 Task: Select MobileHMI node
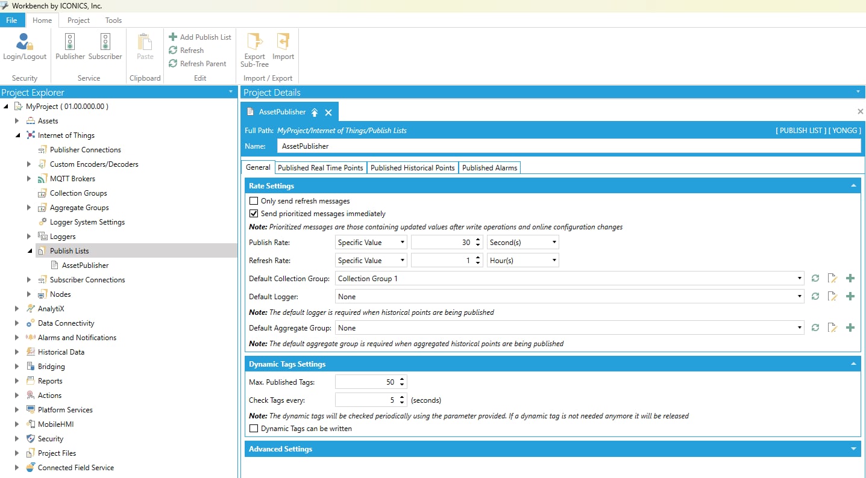coord(55,424)
